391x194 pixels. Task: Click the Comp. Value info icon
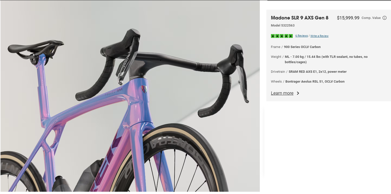[x=384, y=18]
